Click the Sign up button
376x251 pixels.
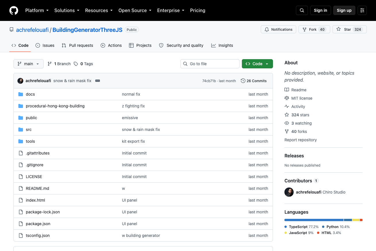(344, 10)
